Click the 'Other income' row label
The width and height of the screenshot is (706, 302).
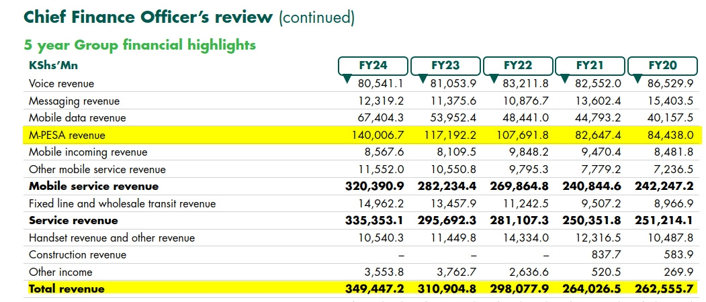pyautogui.click(x=60, y=272)
